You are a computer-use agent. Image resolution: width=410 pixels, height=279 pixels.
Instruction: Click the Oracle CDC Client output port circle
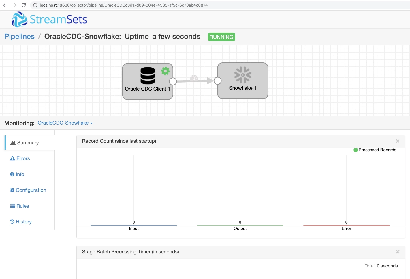pos(173,81)
